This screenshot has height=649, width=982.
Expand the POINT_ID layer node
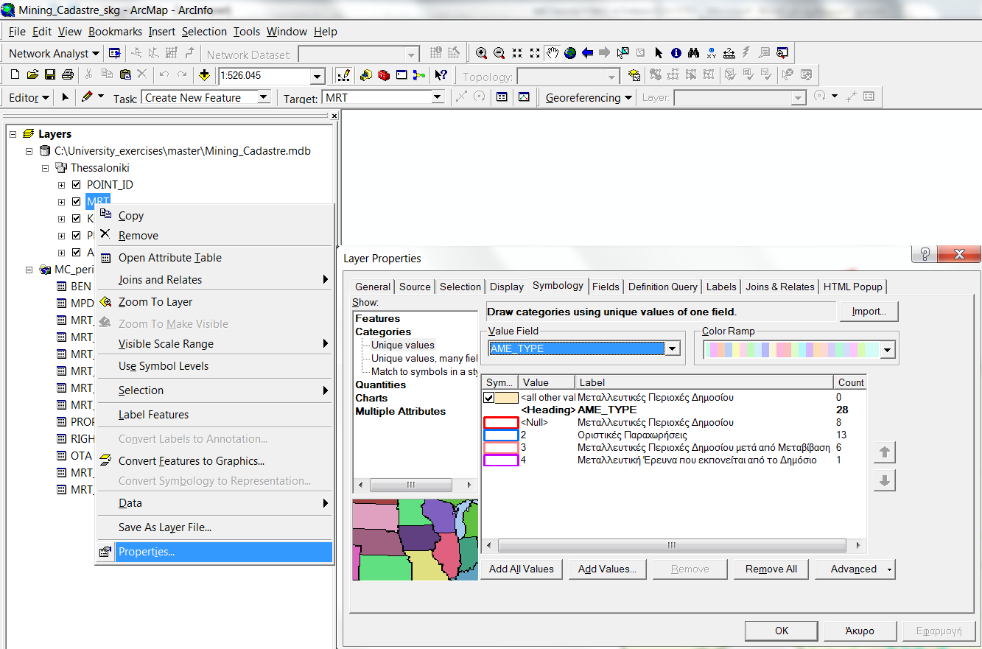pyautogui.click(x=62, y=185)
